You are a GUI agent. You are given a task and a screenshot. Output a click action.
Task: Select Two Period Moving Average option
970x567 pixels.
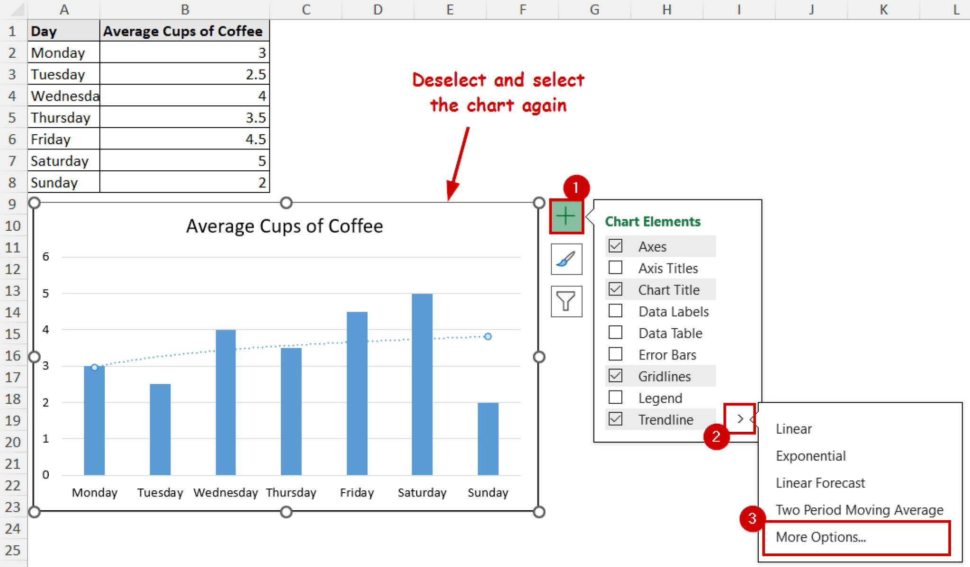[859, 510]
